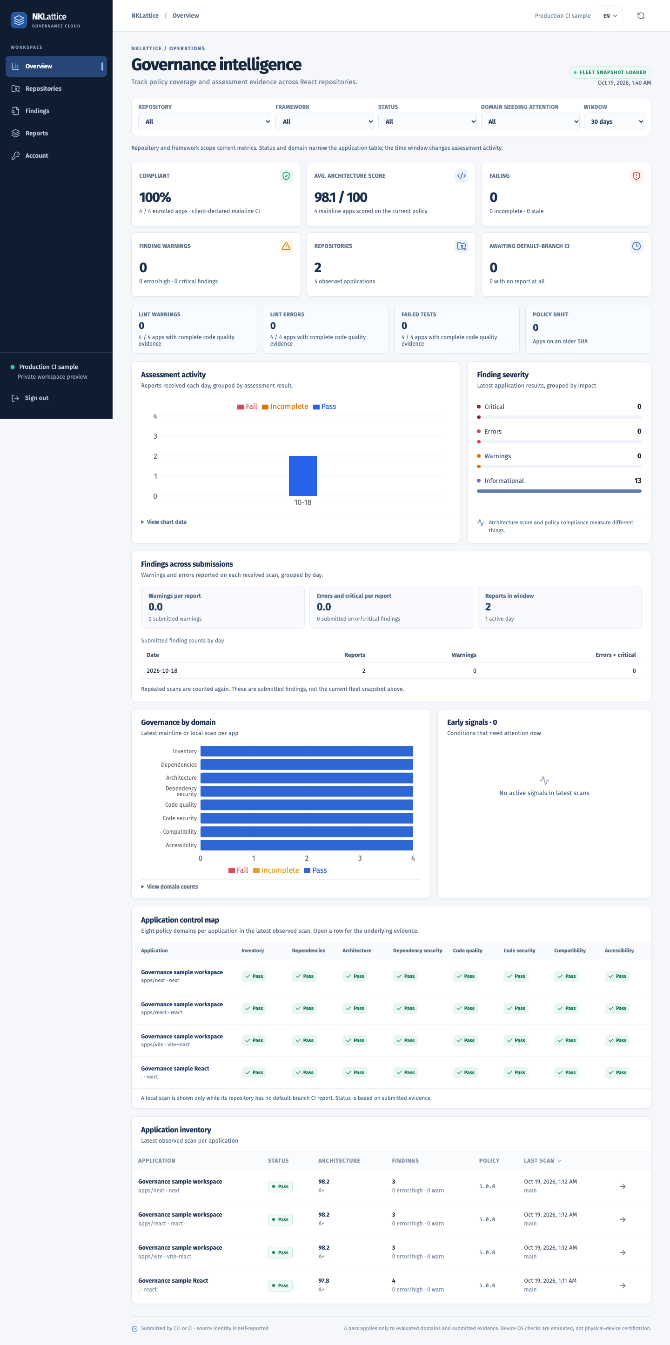Click the activity pulse icon under Finding severity
Image resolution: width=670 pixels, height=1345 pixels.
[481, 522]
